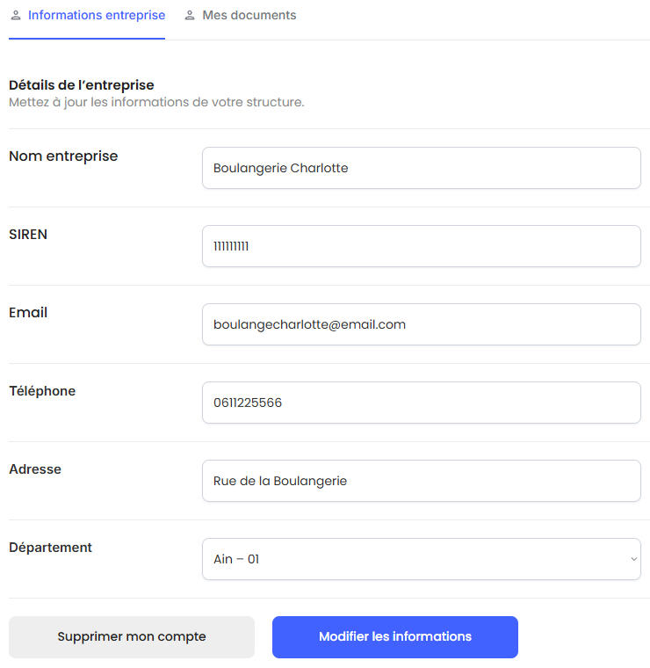Image resolution: width=650 pixels, height=668 pixels.
Task: Select the Informations entreprise tab
Action: pyautogui.click(x=96, y=16)
